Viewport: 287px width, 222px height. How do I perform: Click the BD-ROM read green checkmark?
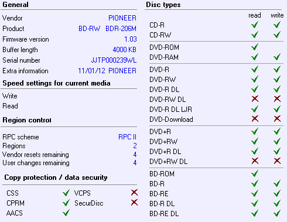255,173
